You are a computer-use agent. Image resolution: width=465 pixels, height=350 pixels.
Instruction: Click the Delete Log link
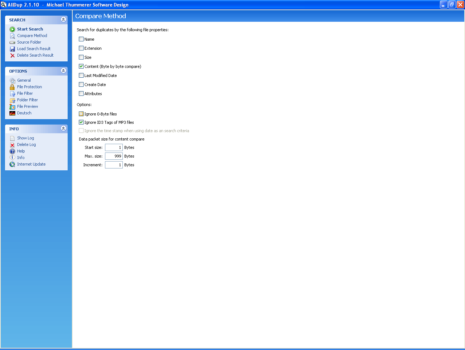(27, 145)
